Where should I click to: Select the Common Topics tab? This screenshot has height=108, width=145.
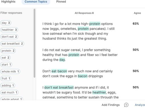[36, 2]
